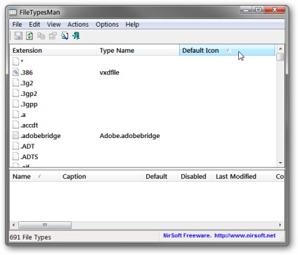
Task: Click the file icon for .3g2
Action: pyautogui.click(x=15, y=82)
